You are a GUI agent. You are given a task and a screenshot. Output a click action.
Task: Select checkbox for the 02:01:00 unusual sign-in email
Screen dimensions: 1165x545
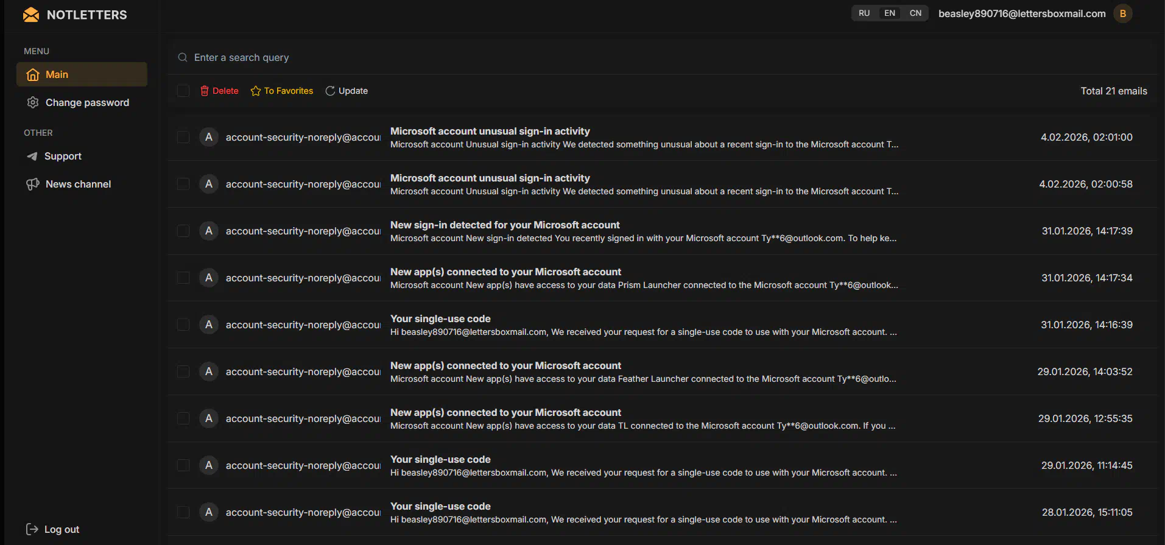click(183, 137)
